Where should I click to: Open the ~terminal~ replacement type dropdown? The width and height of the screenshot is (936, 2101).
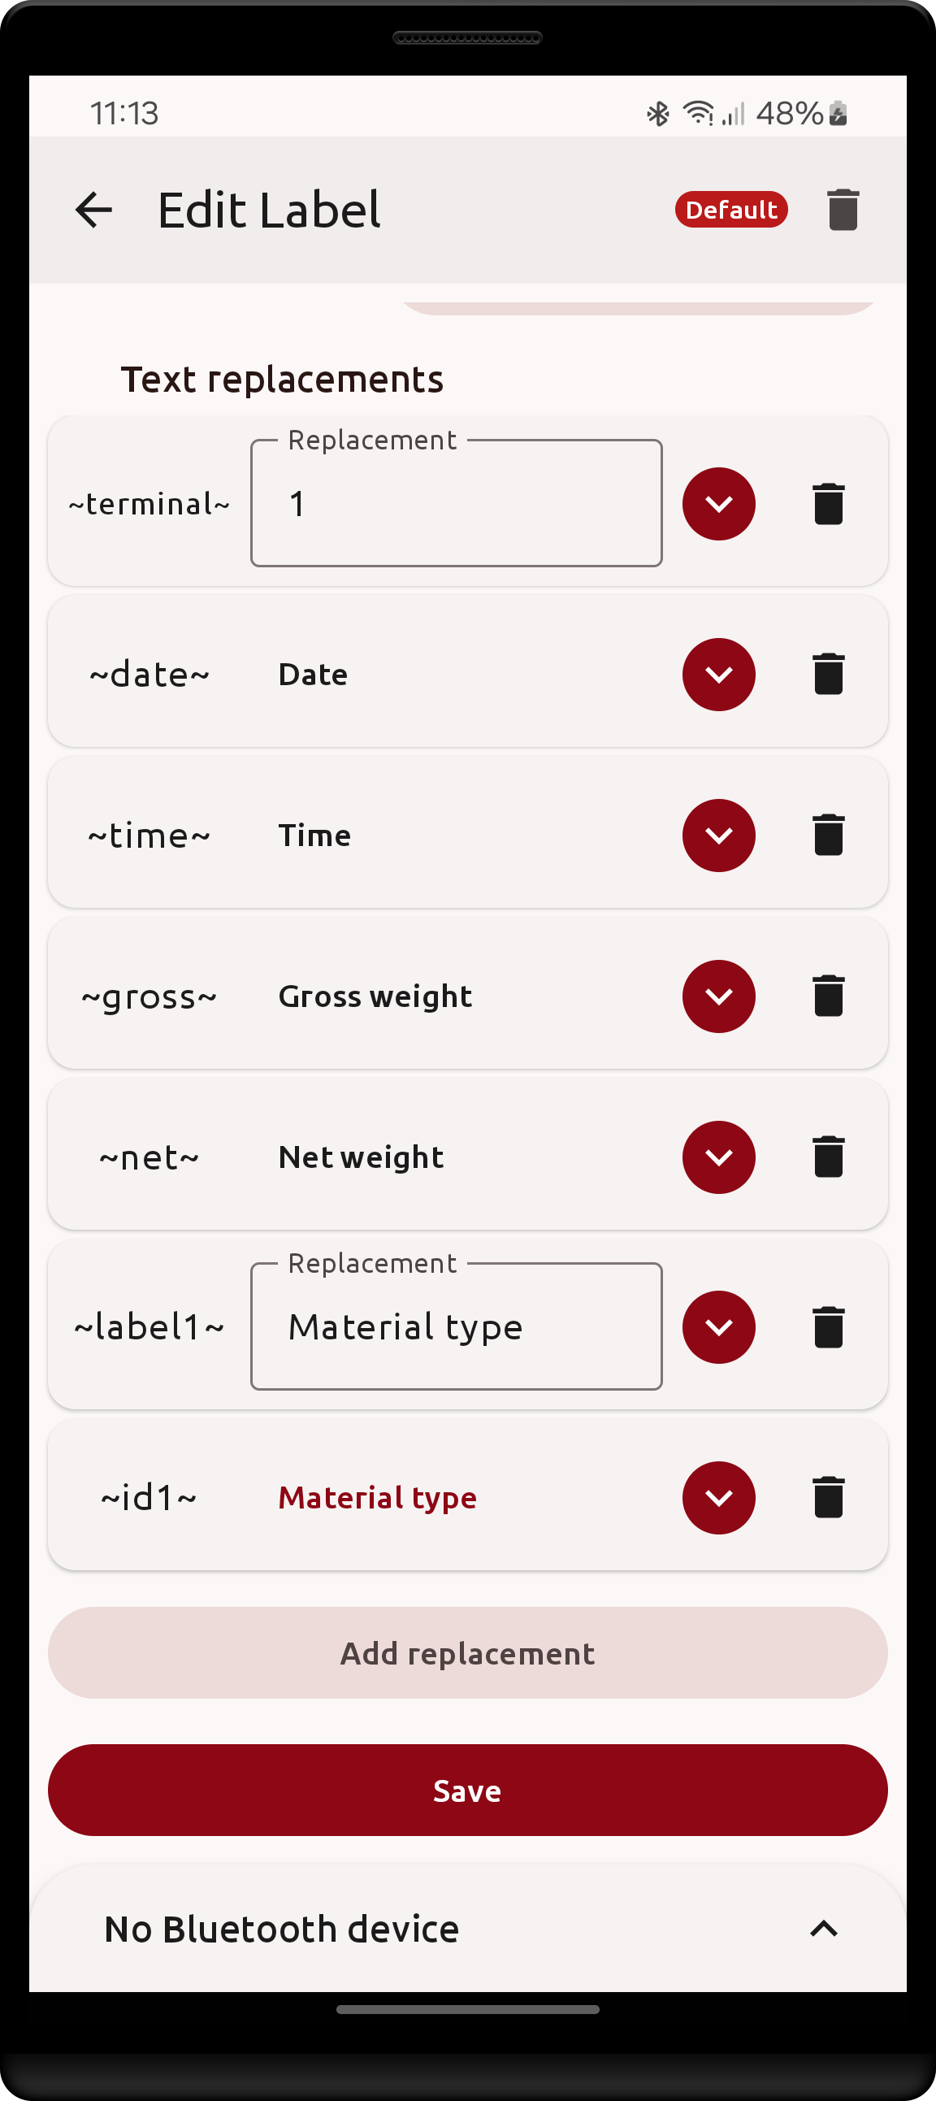(718, 504)
